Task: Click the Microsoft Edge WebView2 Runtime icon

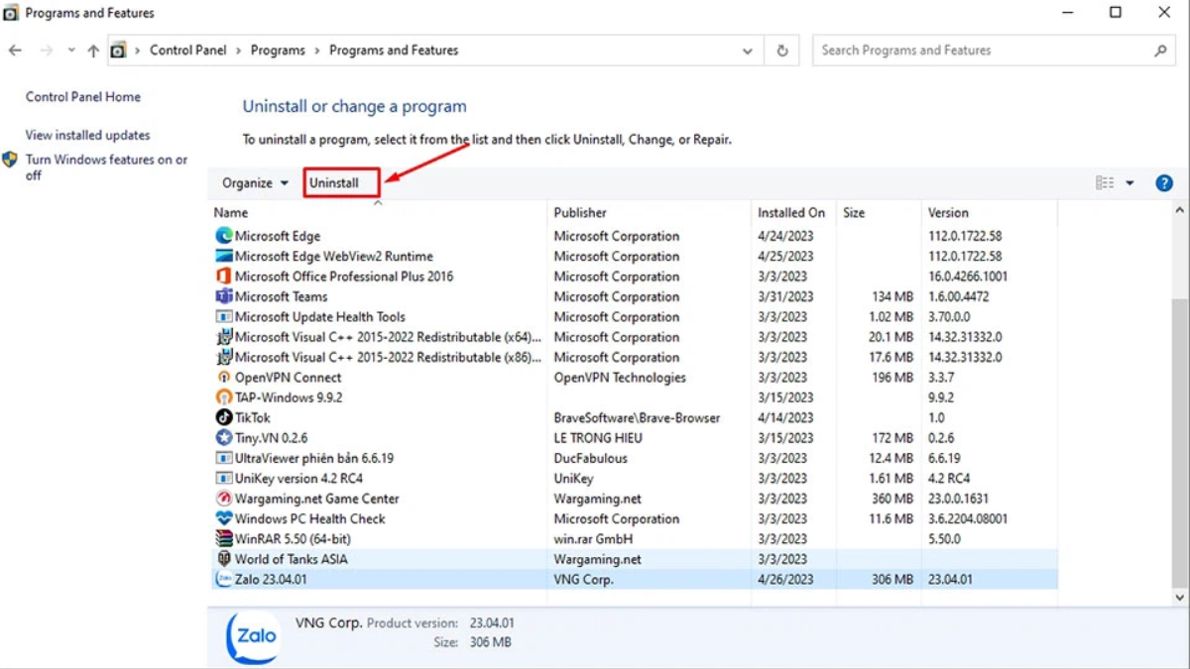Action: coord(224,256)
